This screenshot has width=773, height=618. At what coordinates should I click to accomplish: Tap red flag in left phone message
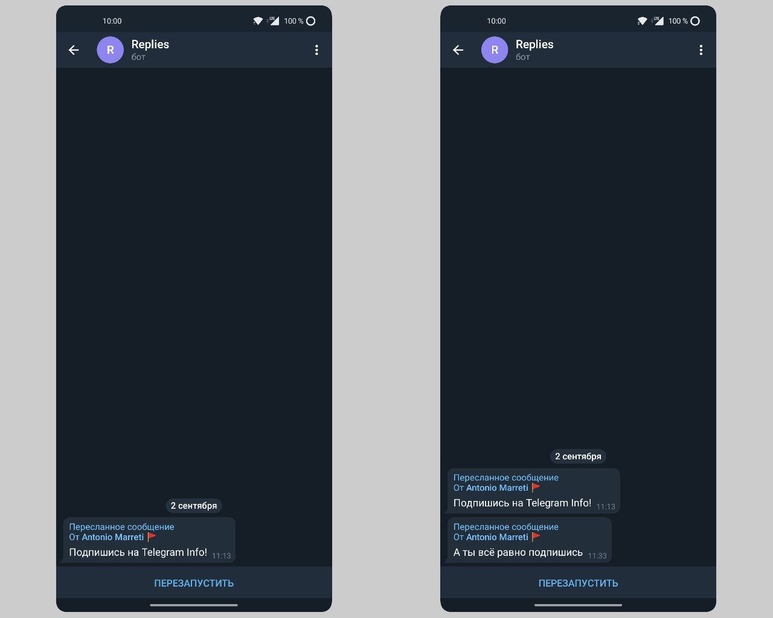click(x=152, y=537)
